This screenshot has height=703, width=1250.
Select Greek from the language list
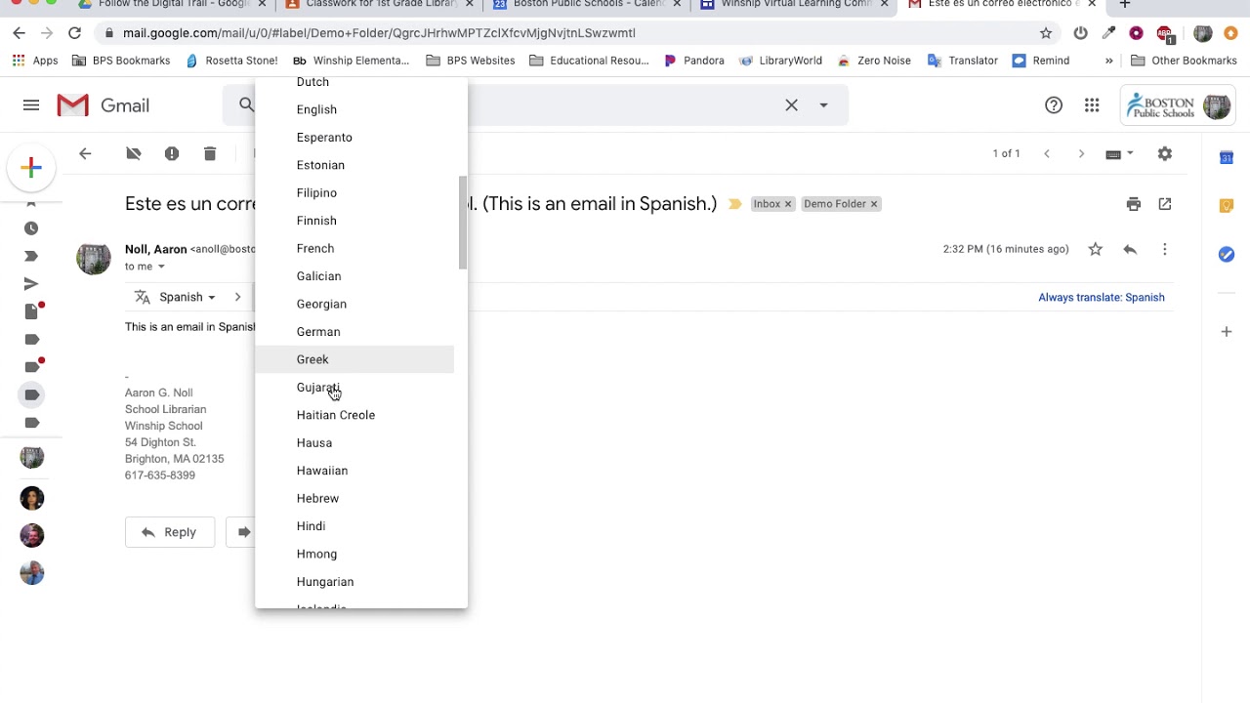point(312,359)
